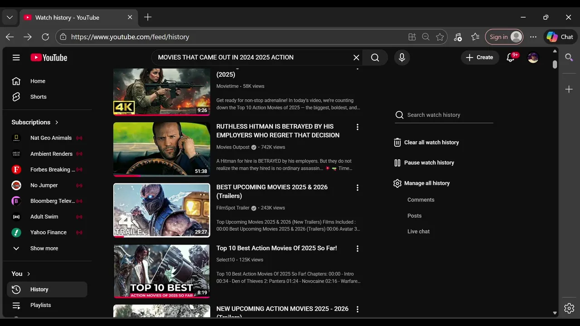
Task: Expand the You section
Action: point(21,273)
